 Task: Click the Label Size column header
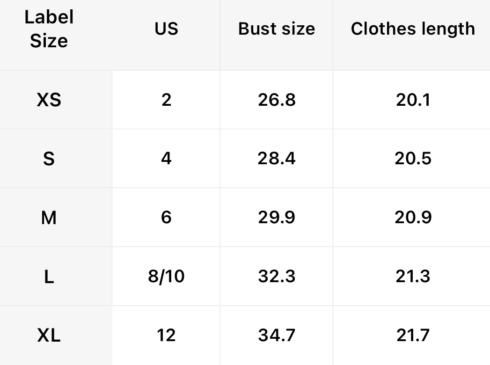49,29
